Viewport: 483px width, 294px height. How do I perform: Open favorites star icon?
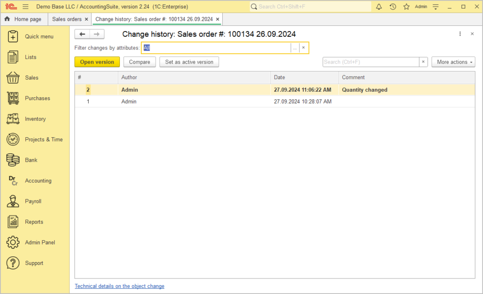click(407, 7)
